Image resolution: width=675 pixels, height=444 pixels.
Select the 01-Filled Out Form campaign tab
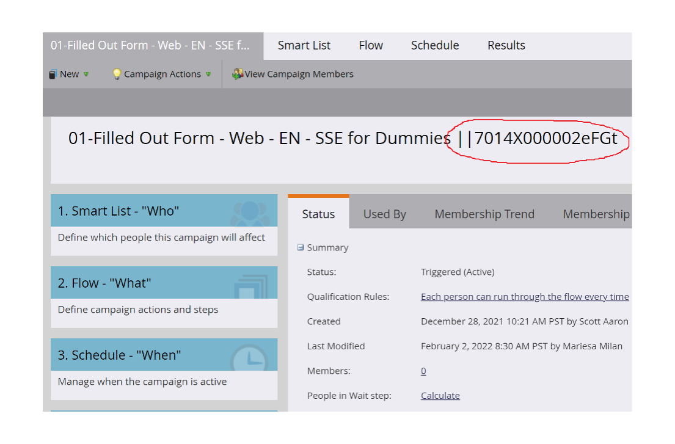(x=153, y=46)
